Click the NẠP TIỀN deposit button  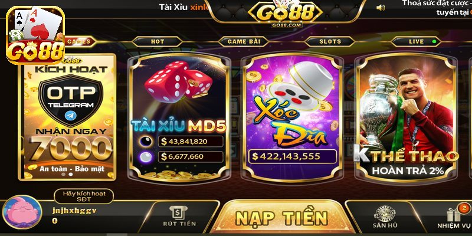tap(282, 217)
